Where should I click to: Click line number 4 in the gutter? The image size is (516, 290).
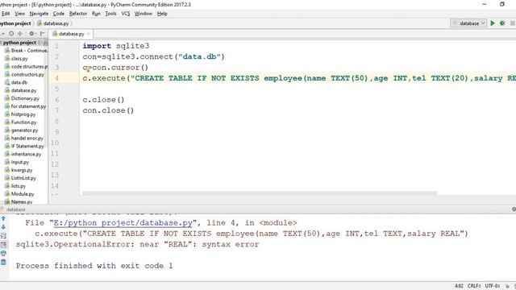tap(56, 78)
